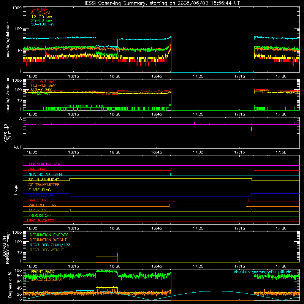Image resolution: width=304 pixels, height=304 pixels.
Task: Click the DECIMATION_ENERGY legend label
Action: [x=49, y=235]
